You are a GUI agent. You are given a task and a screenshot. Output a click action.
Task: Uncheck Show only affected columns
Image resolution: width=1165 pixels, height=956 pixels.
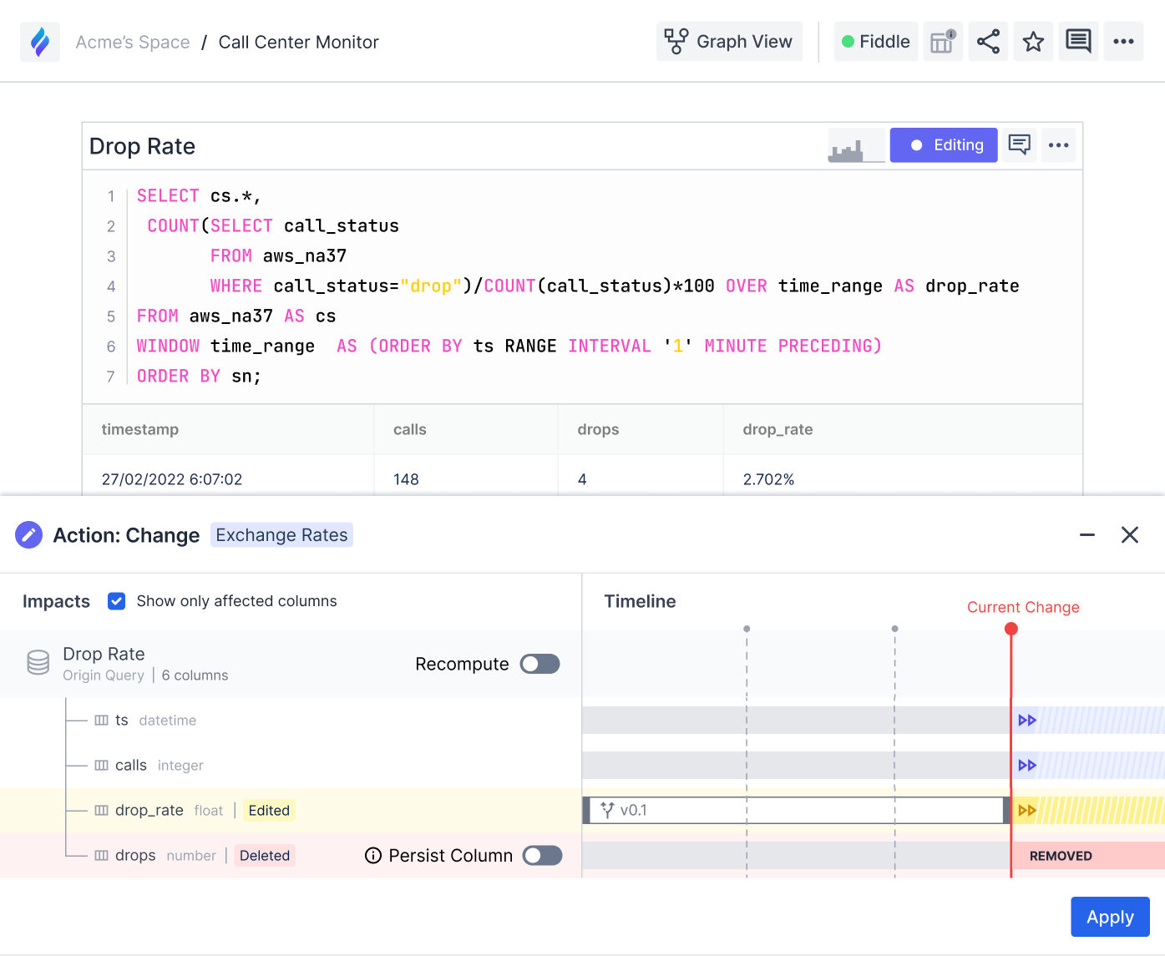pos(116,600)
